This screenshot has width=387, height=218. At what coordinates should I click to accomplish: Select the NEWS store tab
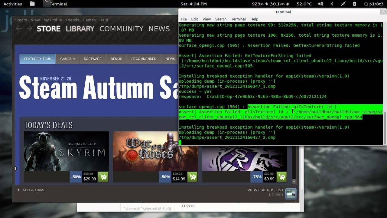pyautogui.click(x=170, y=59)
